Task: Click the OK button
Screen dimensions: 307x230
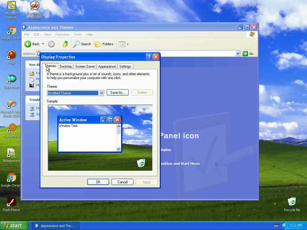Action: [x=98, y=182]
